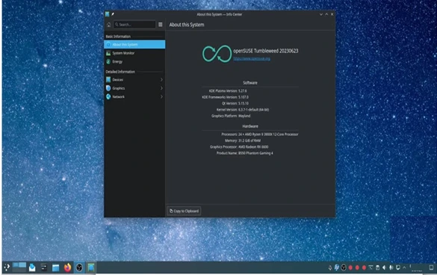437x275 pixels.
Task: Open the clipboard tray icon
Action: click(x=377, y=268)
